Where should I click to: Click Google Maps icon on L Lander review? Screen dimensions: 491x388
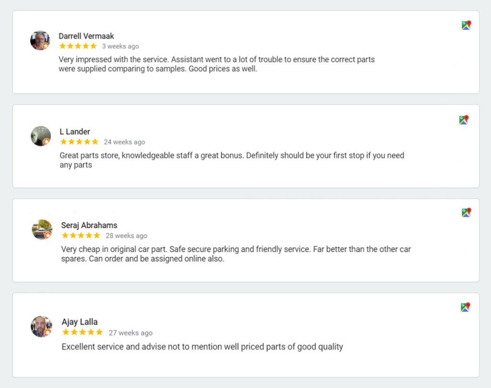[x=464, y=120]
